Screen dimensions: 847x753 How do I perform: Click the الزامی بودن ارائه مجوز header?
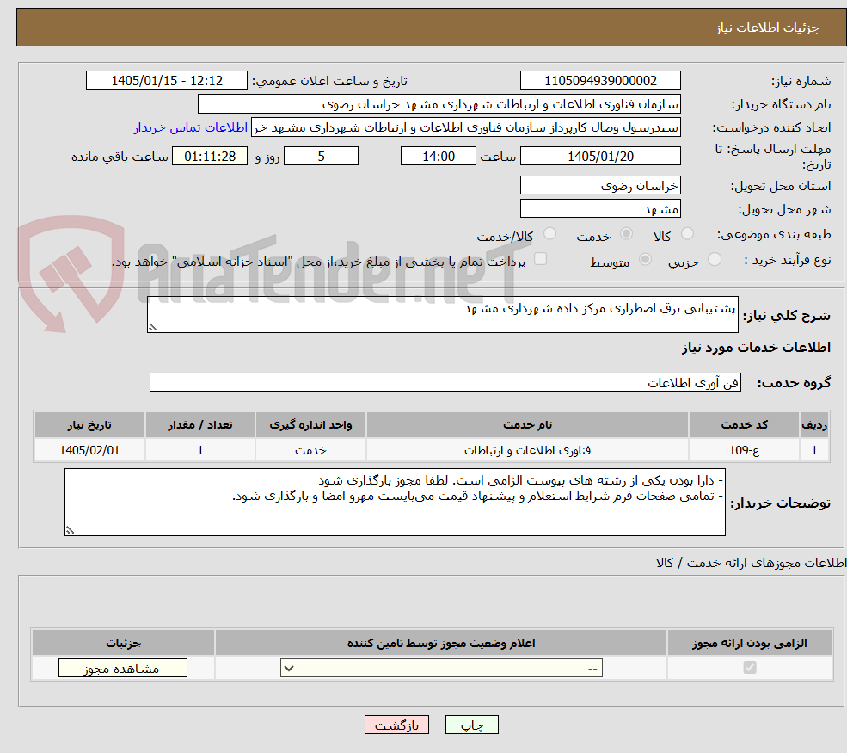coord(750,643)
